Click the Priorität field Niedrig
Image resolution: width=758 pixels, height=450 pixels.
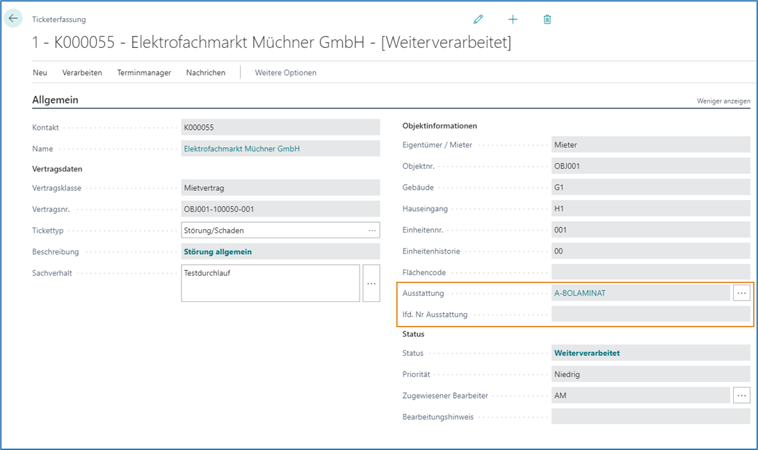pyautogui.click(x=651, y=374)
